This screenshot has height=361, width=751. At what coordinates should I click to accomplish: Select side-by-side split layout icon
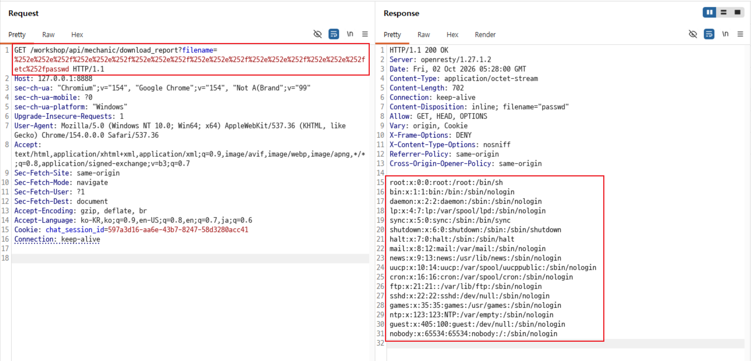(709, 12)
